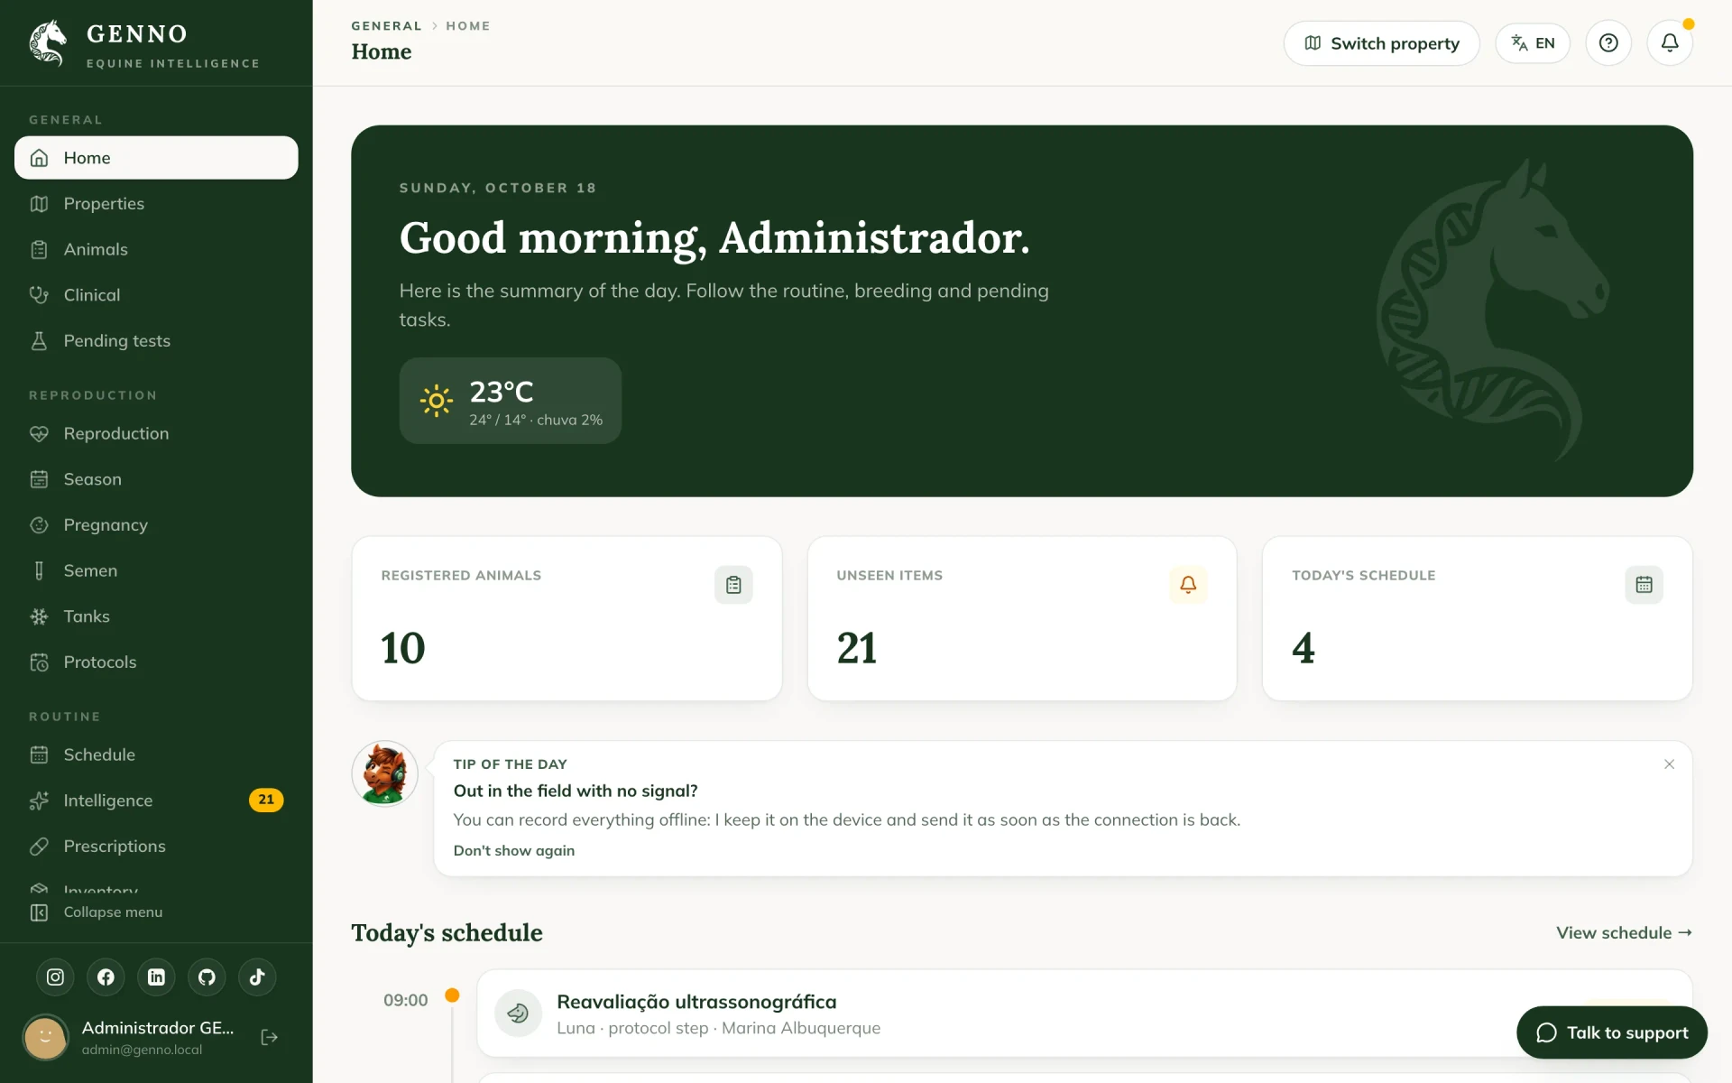1732x1083 pixels.
Task: Click the logout icon beside Administrador
Action: pyautogui.click(x=269, y=1037)
